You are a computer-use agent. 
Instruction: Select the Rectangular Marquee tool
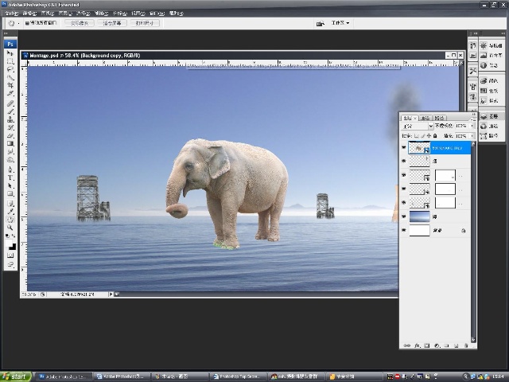[x=10, y=61]
